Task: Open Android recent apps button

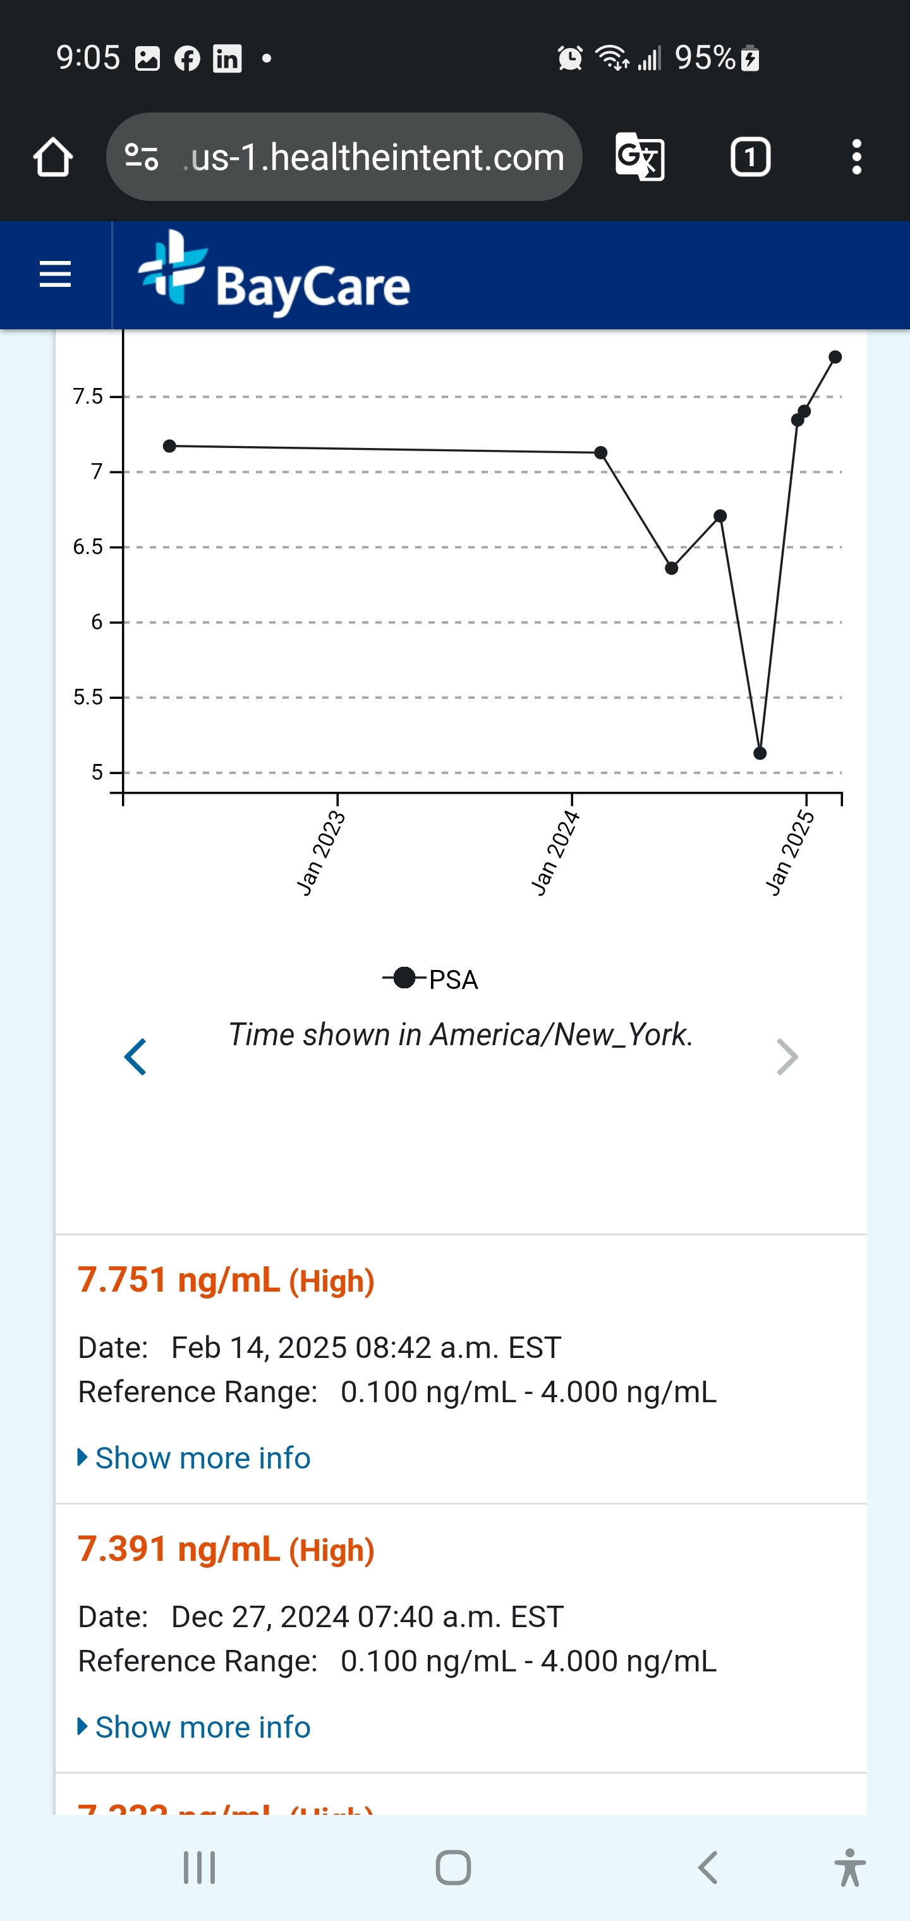Action: tap(199, 1867)
